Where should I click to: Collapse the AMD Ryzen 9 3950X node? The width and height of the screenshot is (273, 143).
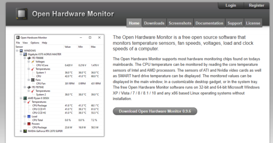(21, 98)
